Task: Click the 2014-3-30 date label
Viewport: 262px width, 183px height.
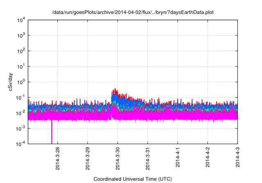Action: 117,158
